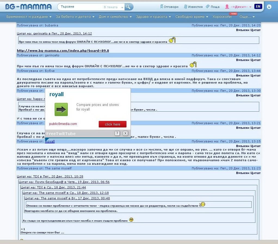Click the question mark help icon on the popup
This screenshot has height=244, width=278.
117,133
